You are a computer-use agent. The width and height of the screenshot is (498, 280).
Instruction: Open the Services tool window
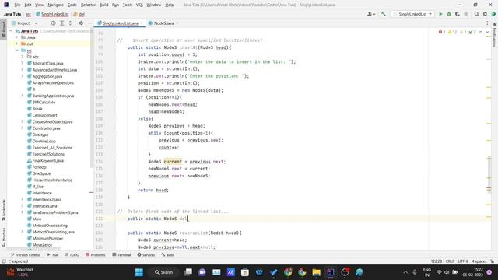click(146, 254)
